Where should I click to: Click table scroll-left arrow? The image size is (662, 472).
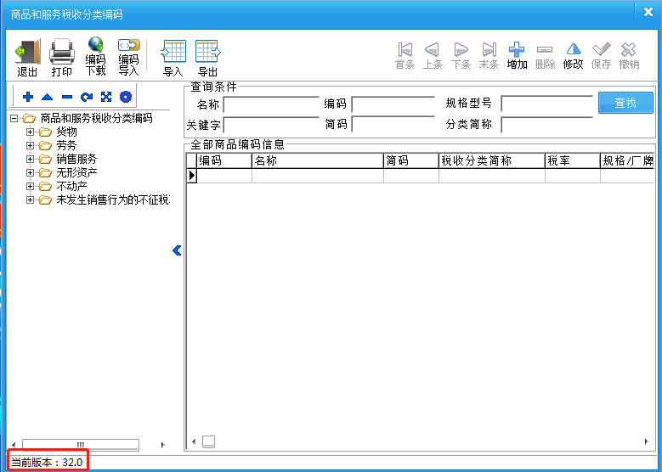point(194,441)
